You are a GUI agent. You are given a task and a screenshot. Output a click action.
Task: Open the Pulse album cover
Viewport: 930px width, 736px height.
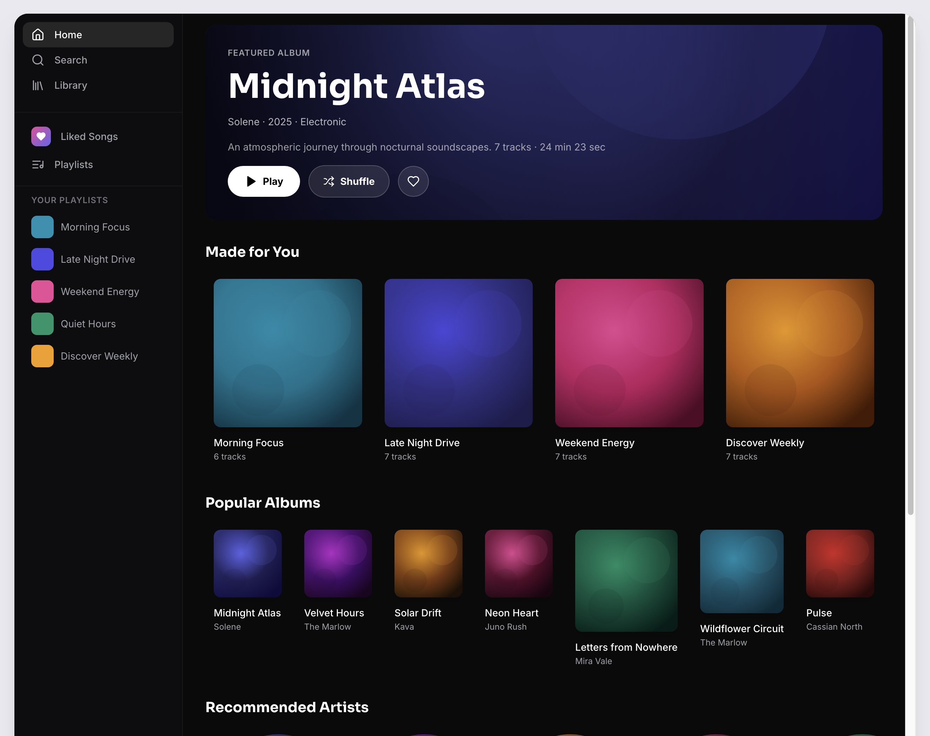click(840, 564)
